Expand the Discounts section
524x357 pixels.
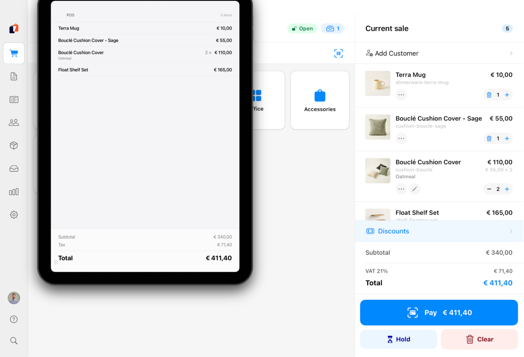pyautogui.click(x=439, y=231)
